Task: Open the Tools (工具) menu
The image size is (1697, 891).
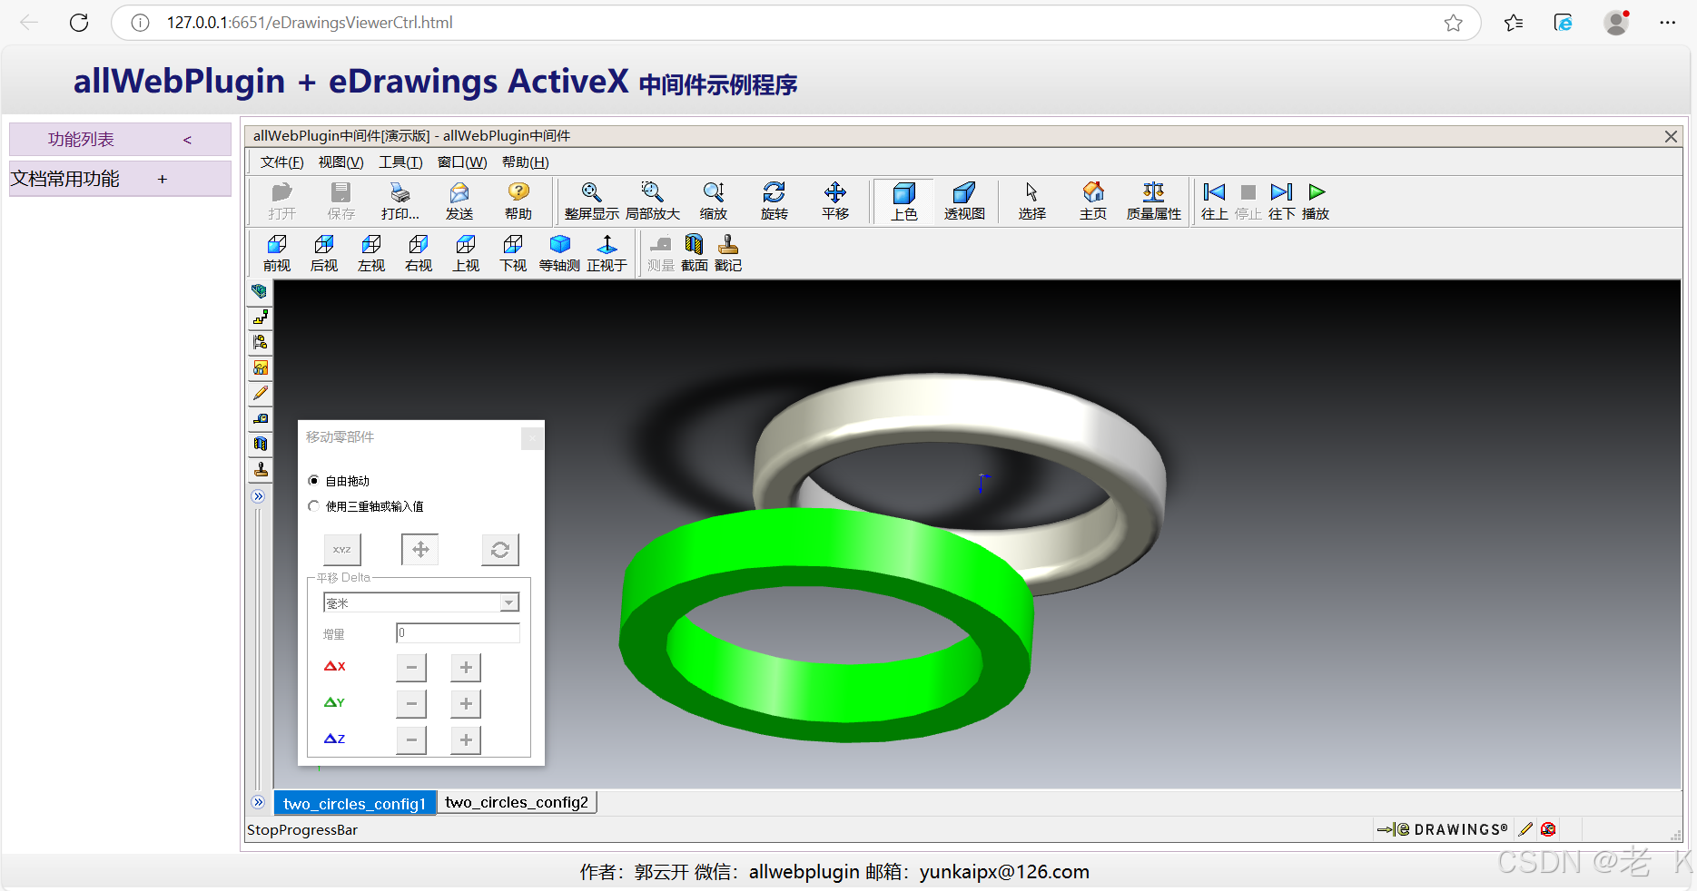Action: coord(400,162)
